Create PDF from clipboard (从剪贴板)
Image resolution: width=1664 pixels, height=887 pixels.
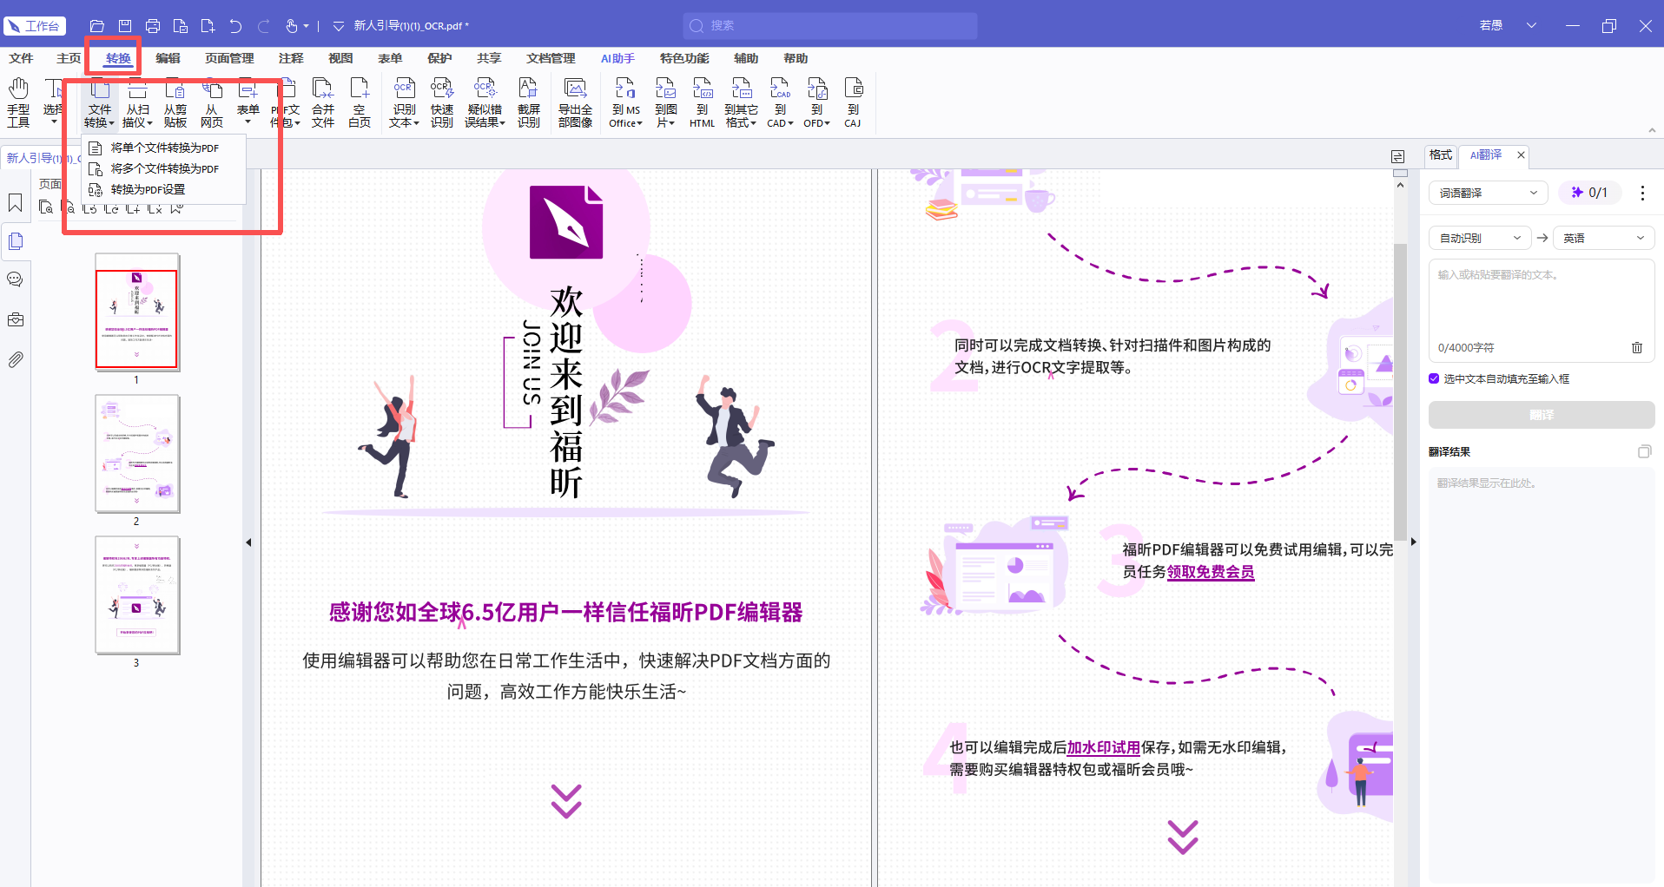click(x=175, y=102)
